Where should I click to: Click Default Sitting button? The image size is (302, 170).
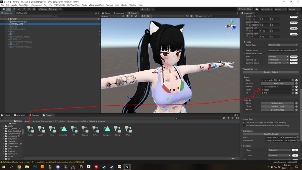pos(278,103)
